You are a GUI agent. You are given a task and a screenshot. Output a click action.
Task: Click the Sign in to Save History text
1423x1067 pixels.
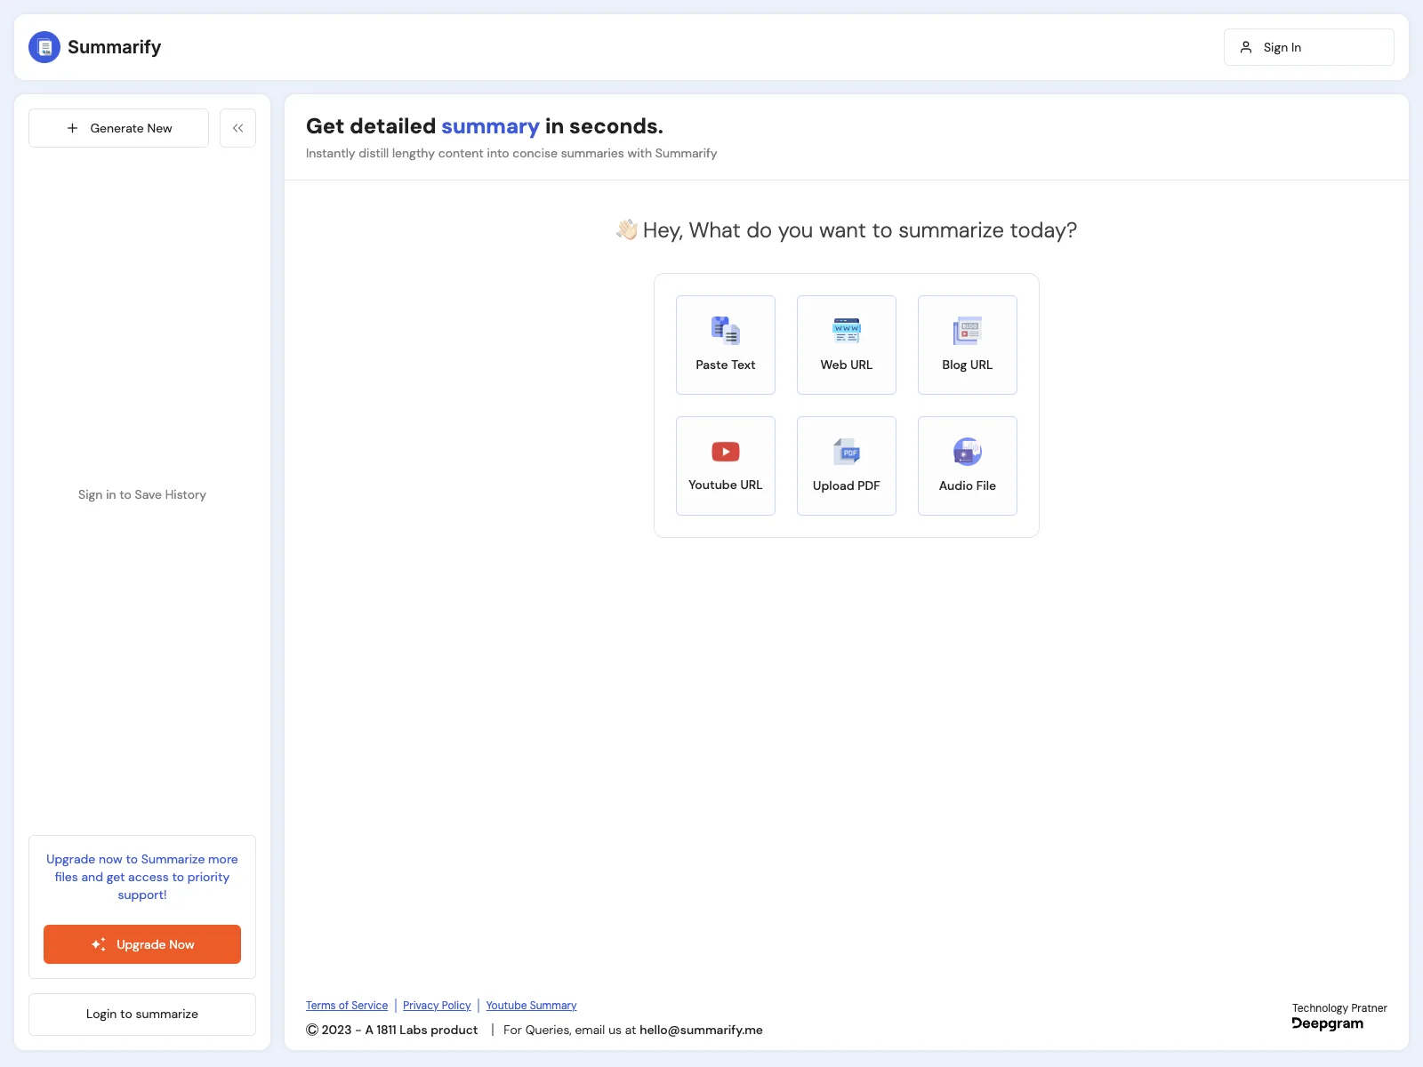pos(142,494)
